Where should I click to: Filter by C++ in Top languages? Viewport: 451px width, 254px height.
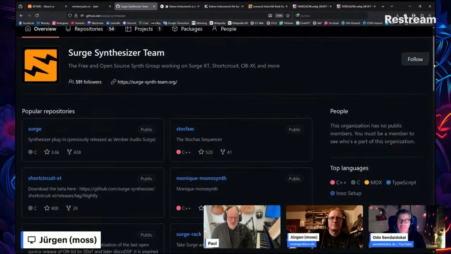[338, 183]
